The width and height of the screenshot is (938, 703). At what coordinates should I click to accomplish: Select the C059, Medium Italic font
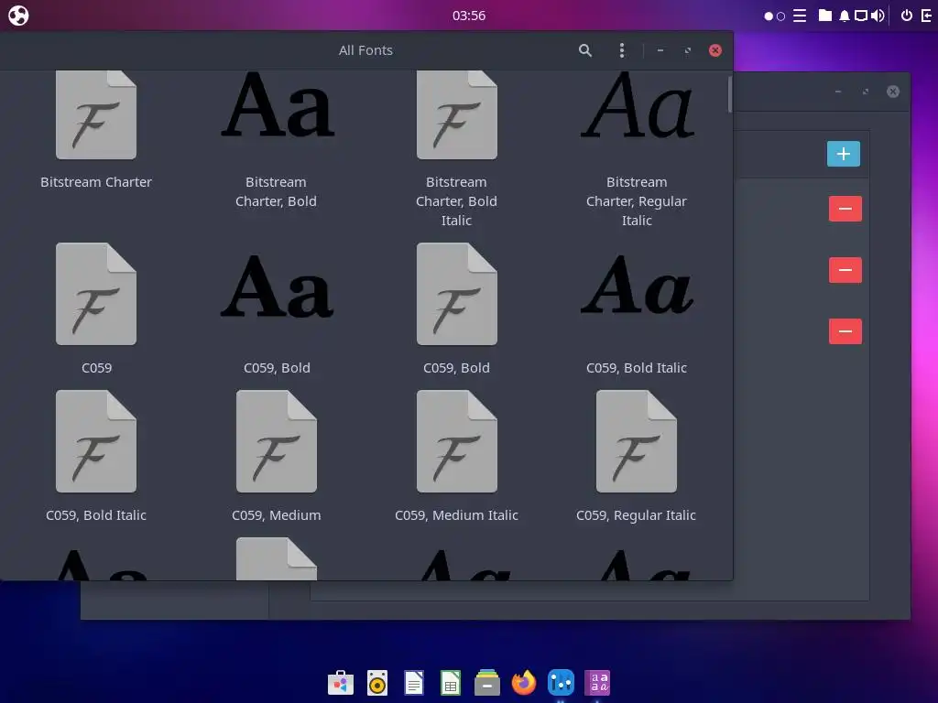[456, 457]
